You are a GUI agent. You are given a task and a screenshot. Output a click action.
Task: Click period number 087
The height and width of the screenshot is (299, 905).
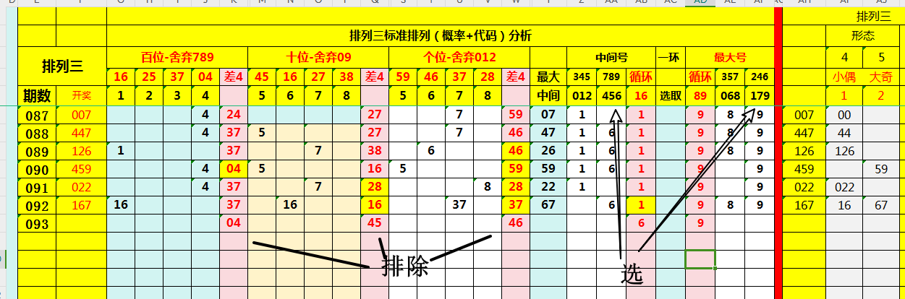[36, 115]
